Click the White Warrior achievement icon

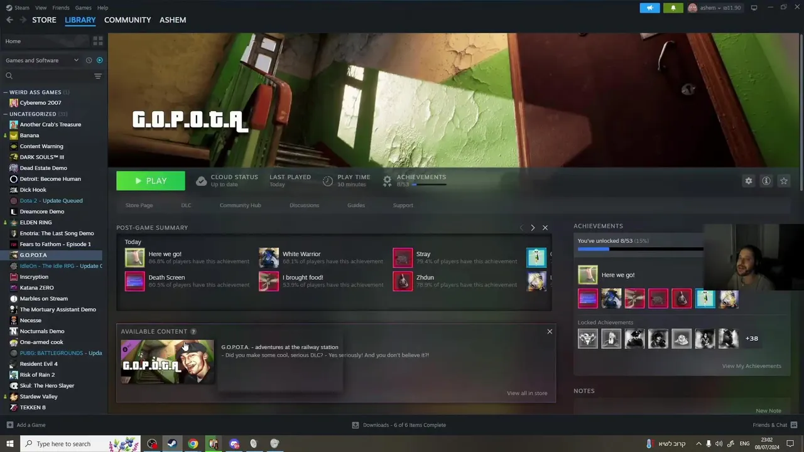pyautogui.click(x=269, y=257)
